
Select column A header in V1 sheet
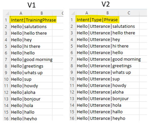point(21,13)
